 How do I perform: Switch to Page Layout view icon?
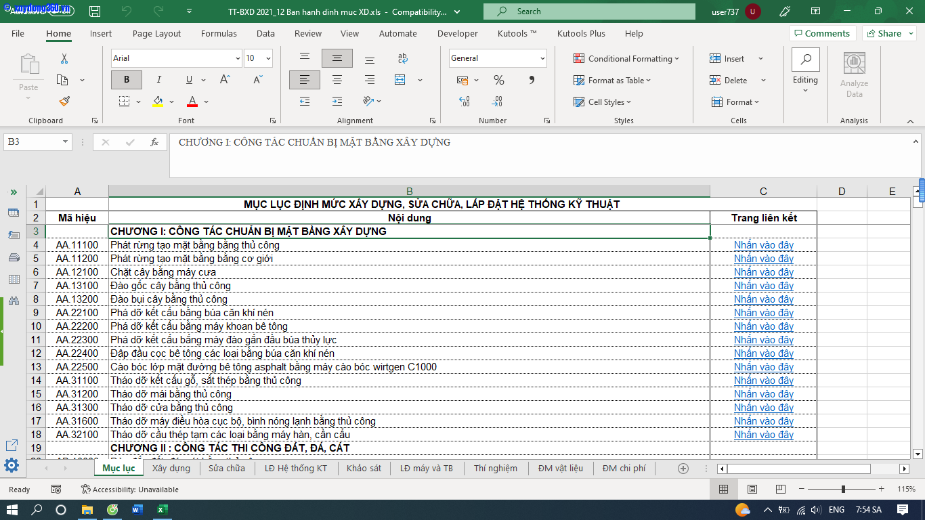click(x=752, y=489)
